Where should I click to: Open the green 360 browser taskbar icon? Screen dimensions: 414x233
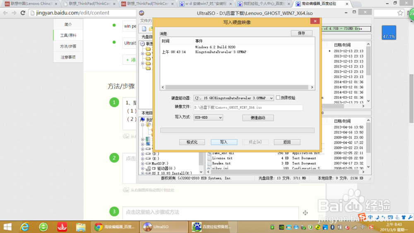[43, 227]
